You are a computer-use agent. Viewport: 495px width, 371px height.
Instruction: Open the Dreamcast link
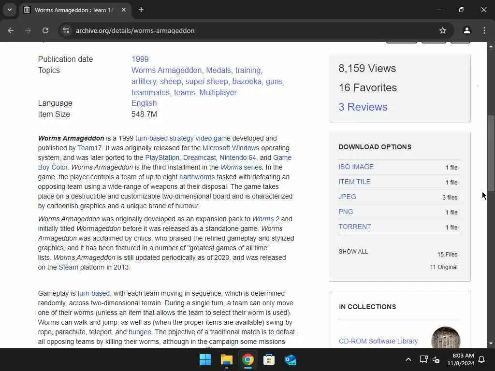199,157
